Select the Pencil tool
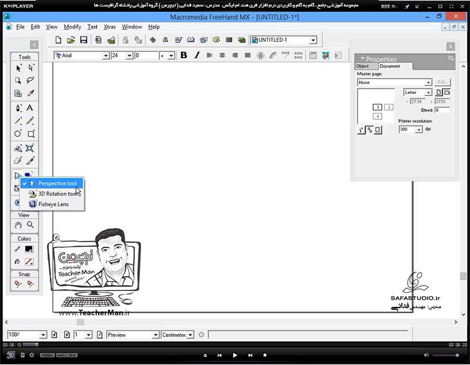Screen dimensions: 470x365 (x=30, y=121)
